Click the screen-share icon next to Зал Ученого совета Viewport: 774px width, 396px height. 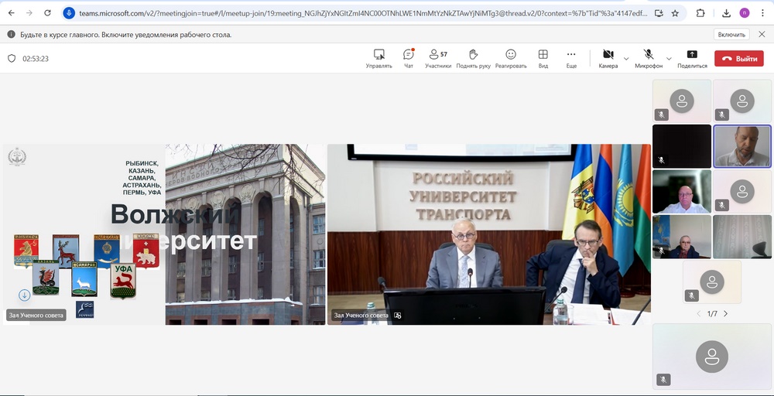397,315
